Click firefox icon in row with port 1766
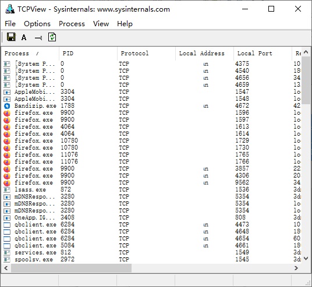 (x=7, y=162)
